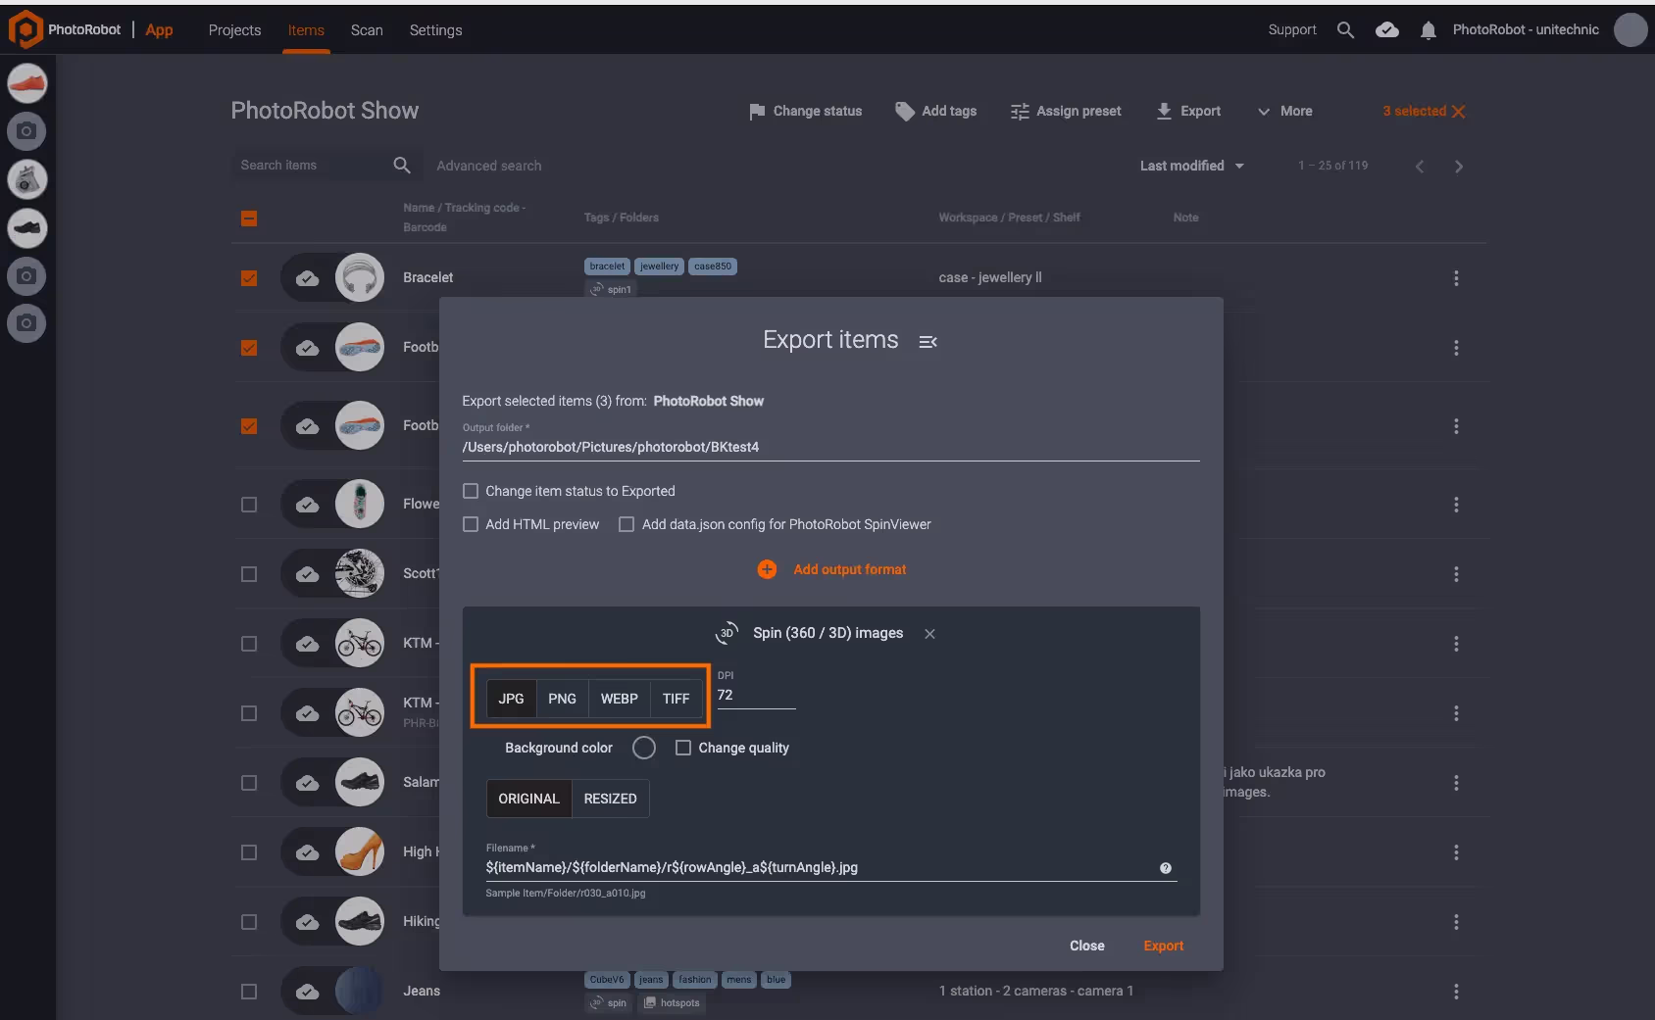
Task: Click cloud status icon in Bracelet row
Action: click(307, 278)
